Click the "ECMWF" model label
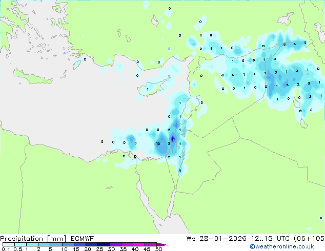 pyautogui.click(x=83, y=239)
